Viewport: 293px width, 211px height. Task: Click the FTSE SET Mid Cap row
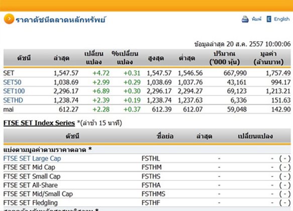pos(147,167)
